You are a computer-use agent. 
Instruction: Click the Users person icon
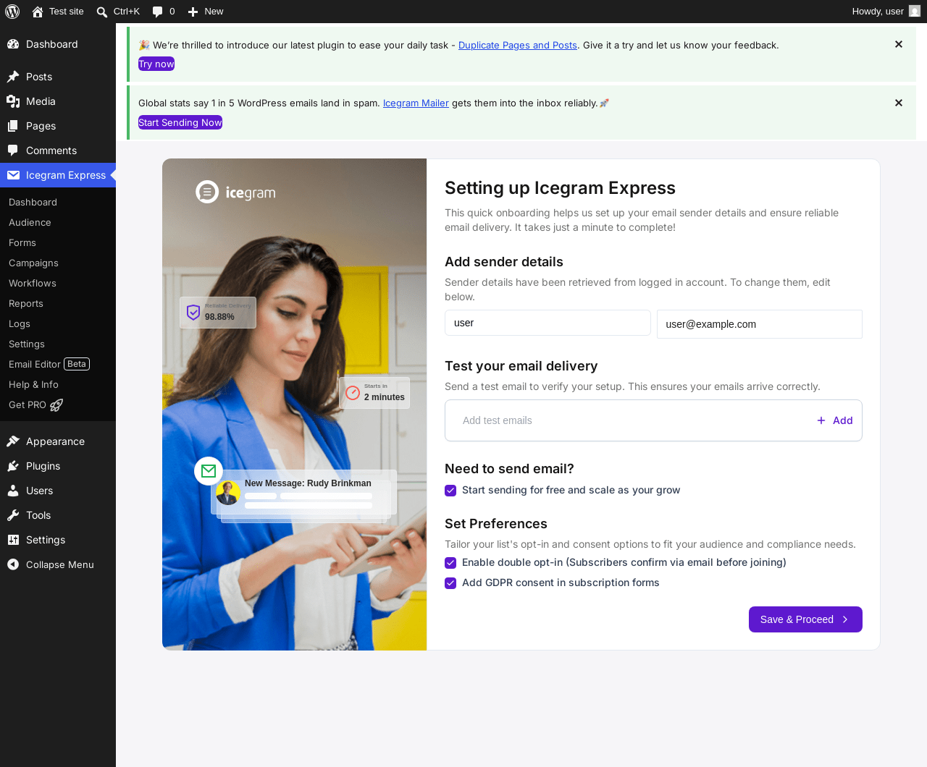(13, 491)
